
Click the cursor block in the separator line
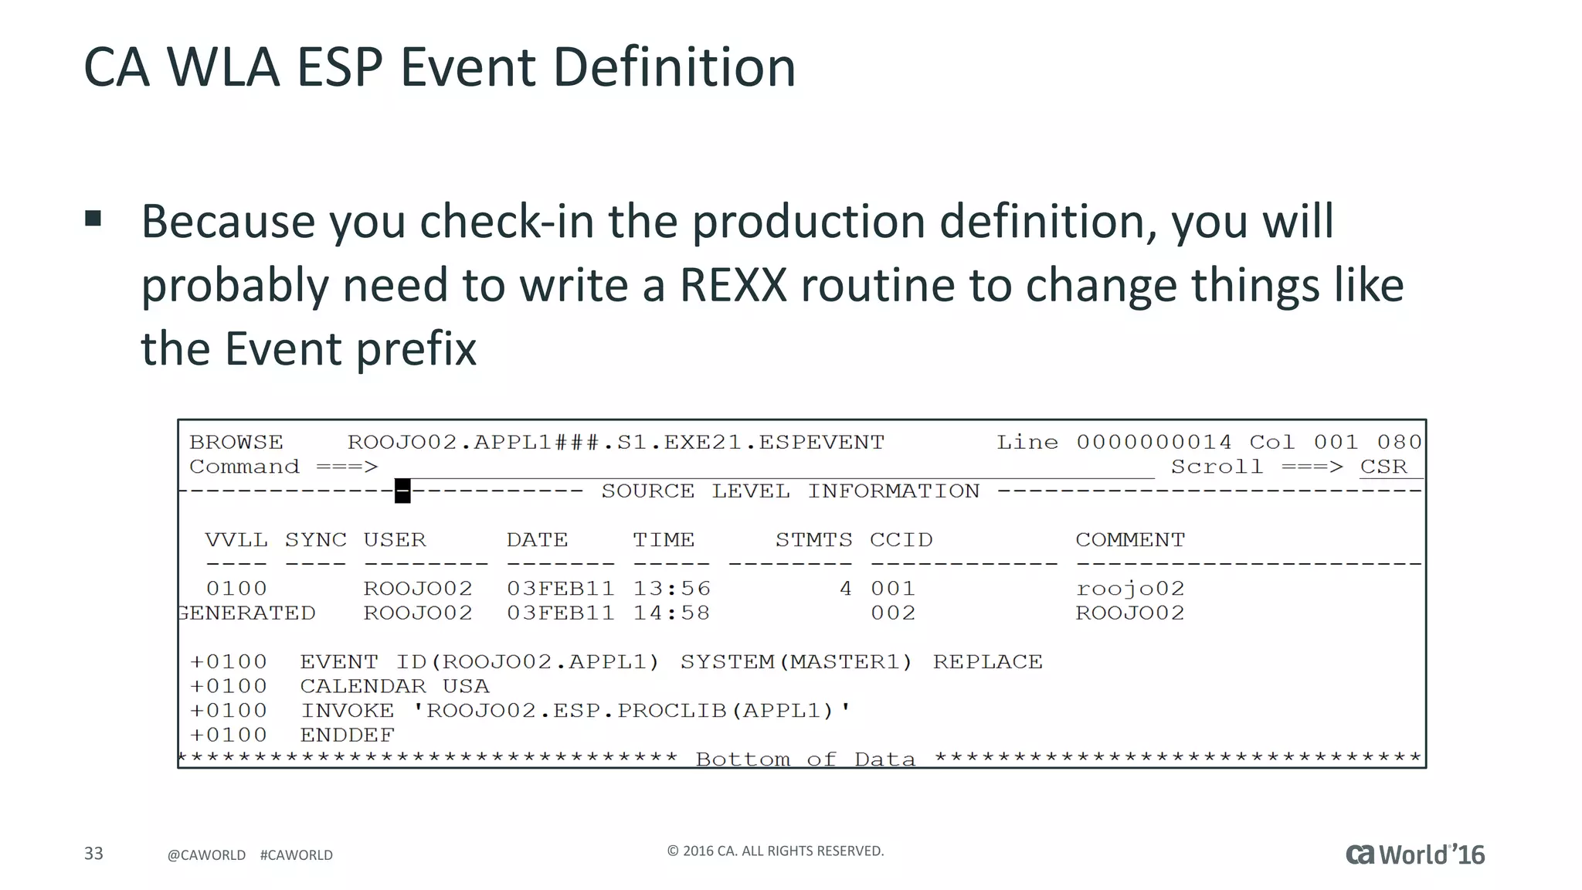point(402,491)
